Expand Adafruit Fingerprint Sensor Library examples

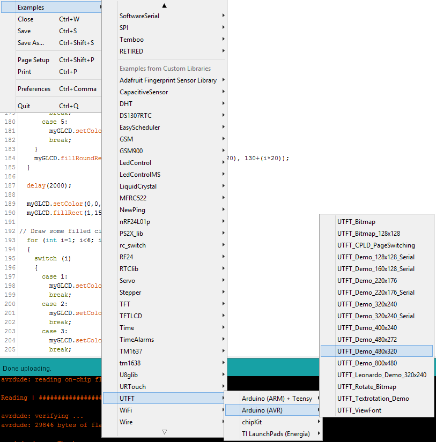click(164, 80)
